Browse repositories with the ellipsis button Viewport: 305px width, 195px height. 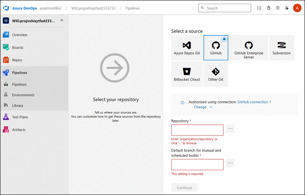click(230, 129)
